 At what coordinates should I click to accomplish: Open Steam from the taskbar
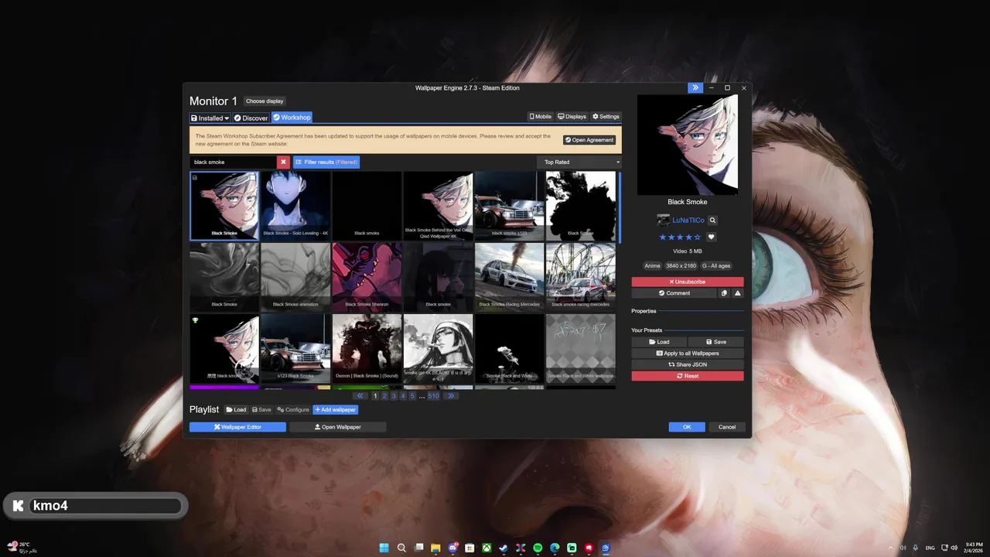tap(504, 548)
